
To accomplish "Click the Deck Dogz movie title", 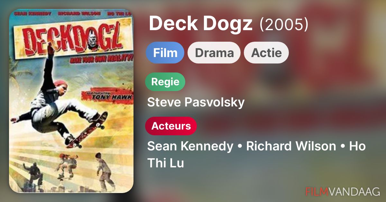I will pyautogui.click(x=201, y=23).
